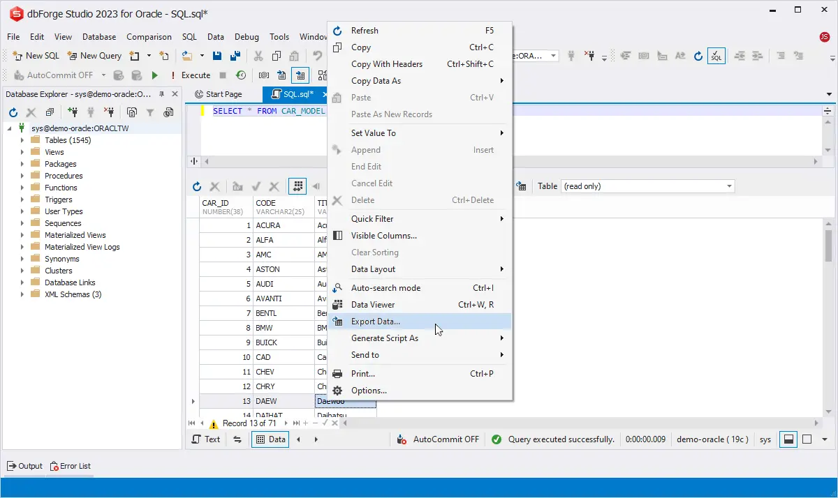Expand the Tables (1545) node
Viewport: 838px width, 498px height.
pos(22,140)
